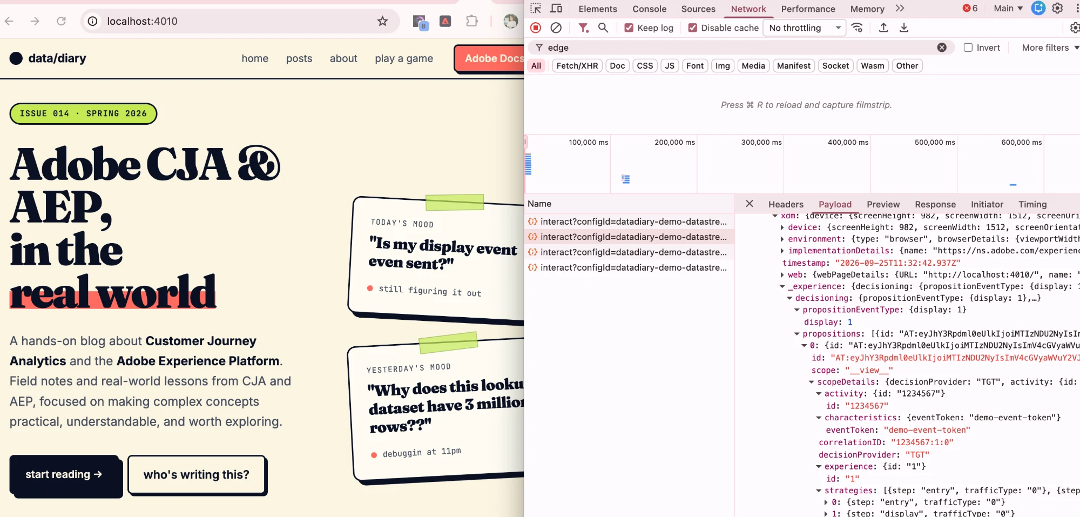1080x517 pixels.
Task: Click the browser forward arrow
Action: point(35,21)
